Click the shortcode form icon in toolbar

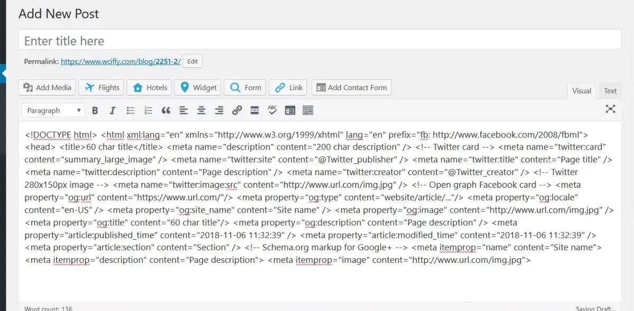coord(290,111)
